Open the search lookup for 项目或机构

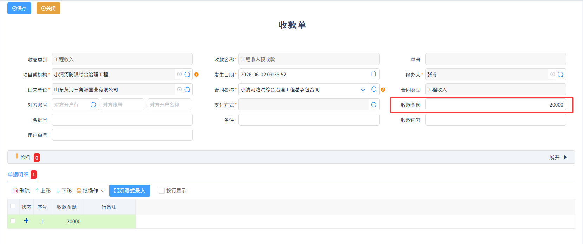(x=188, y=75)
